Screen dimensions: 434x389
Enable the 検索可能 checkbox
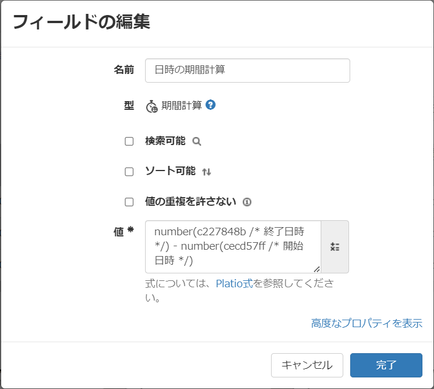coord(129,141)
